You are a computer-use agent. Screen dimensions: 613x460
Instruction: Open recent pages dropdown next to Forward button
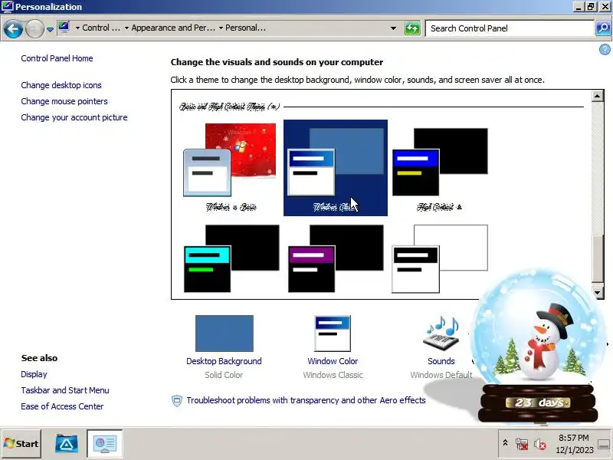pyautogui.click(x=50, y=29)
